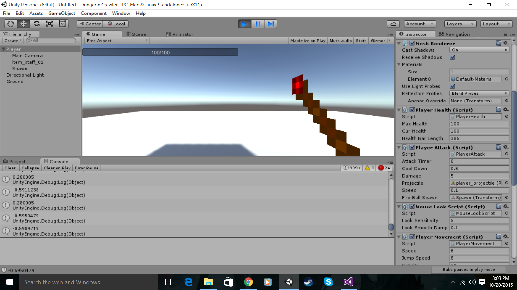Open the Component menu
Screen dimensions: 517x290
(x=94, y=13)
